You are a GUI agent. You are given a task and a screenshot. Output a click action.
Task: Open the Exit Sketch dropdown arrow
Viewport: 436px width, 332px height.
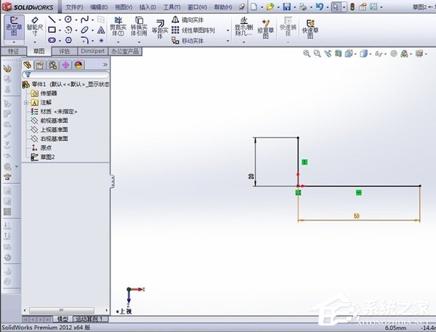[x=14, y=42]
